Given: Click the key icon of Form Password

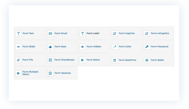Looking at the screenshot, I should [147, 47].
